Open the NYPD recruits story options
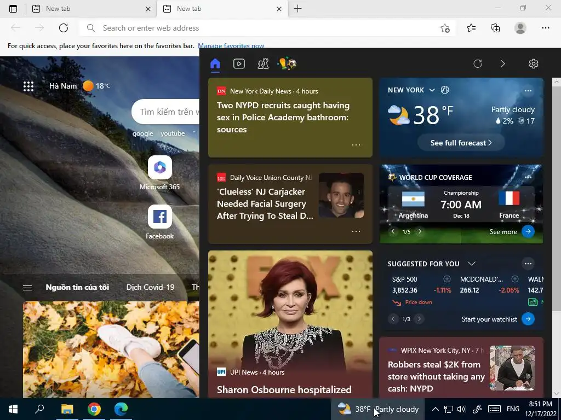 tap(356, 145)
